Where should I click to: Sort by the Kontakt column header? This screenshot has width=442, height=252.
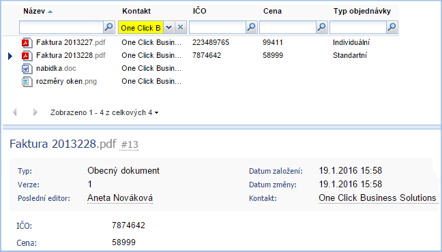click(x=136, y=12)
